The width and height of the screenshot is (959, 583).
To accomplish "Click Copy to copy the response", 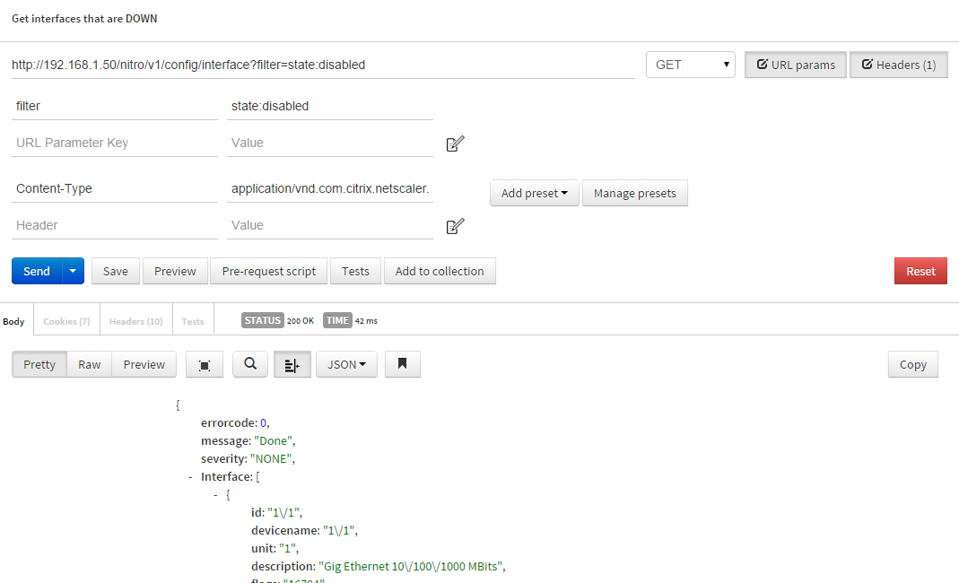I will (x=912, y=365).
